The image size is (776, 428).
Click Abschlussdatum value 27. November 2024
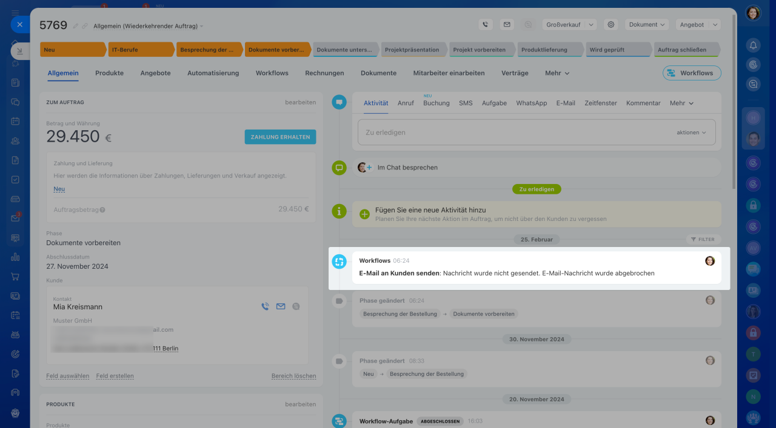pos(77,266)
